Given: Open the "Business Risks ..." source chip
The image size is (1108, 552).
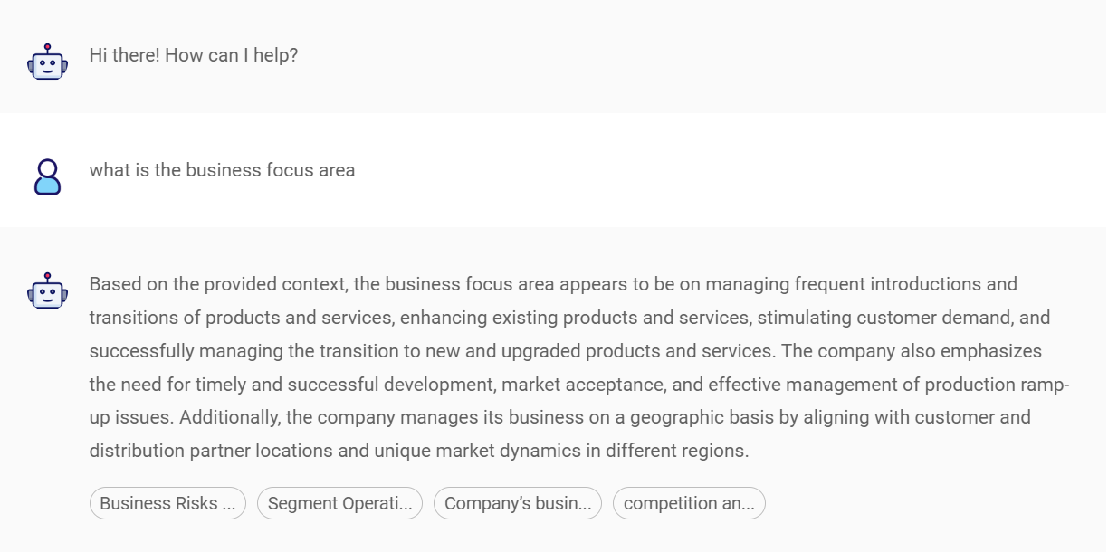Looking at the screenshot, I should 167,504.
